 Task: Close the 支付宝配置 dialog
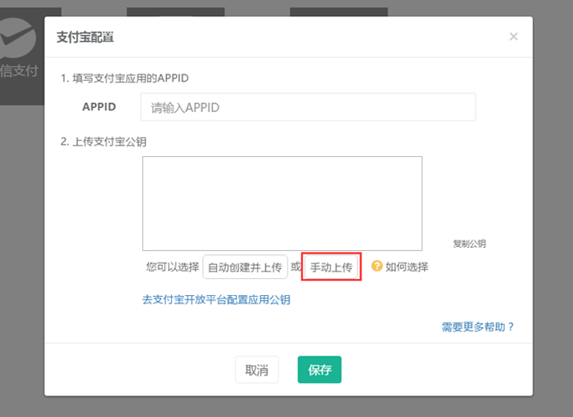(513, 37)
